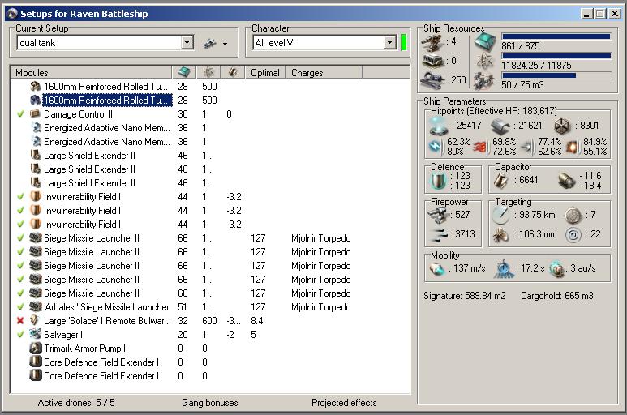Expand the setup actions arrow menu
The height and width of the screenshot is (415, 627).
click(225, 44)
